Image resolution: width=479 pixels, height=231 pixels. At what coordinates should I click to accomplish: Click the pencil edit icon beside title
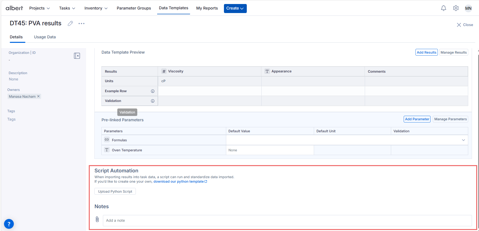[70, 23]
